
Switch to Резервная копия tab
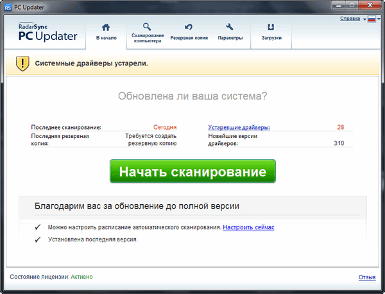click(189, 33)
